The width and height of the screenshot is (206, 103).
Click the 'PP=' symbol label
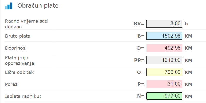point(139,60)
